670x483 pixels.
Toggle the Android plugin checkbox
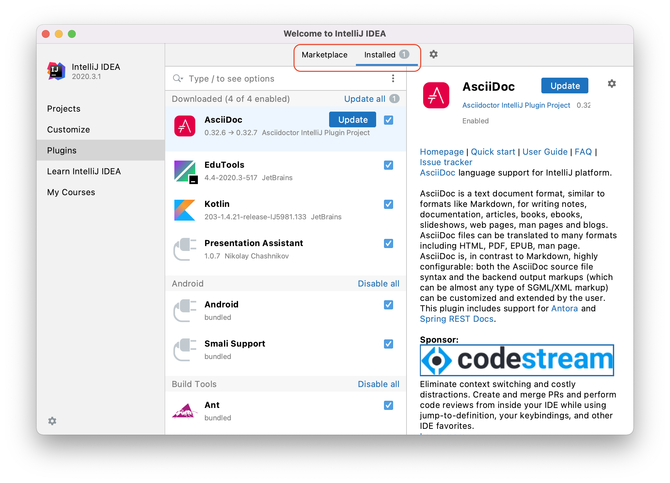pyautogui.click(x=388, y=305)
